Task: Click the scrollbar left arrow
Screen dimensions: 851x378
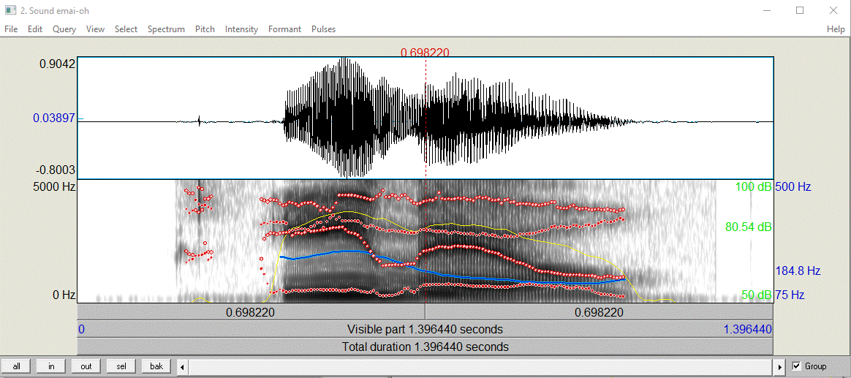Action: point(182,366)
